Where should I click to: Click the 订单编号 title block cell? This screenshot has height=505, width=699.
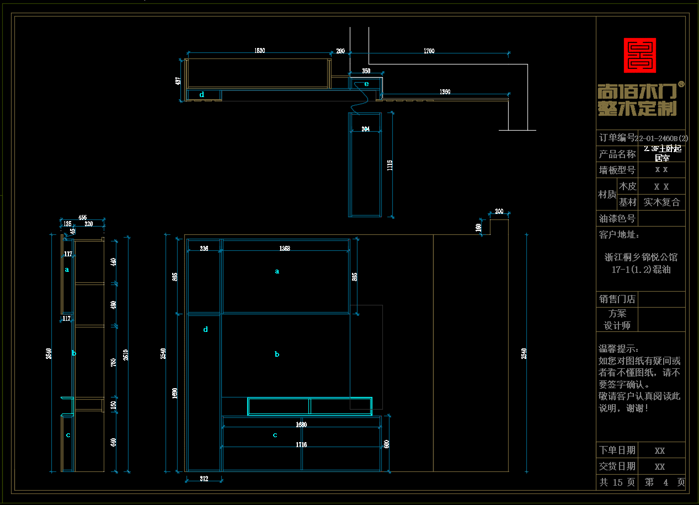[617, 138]
